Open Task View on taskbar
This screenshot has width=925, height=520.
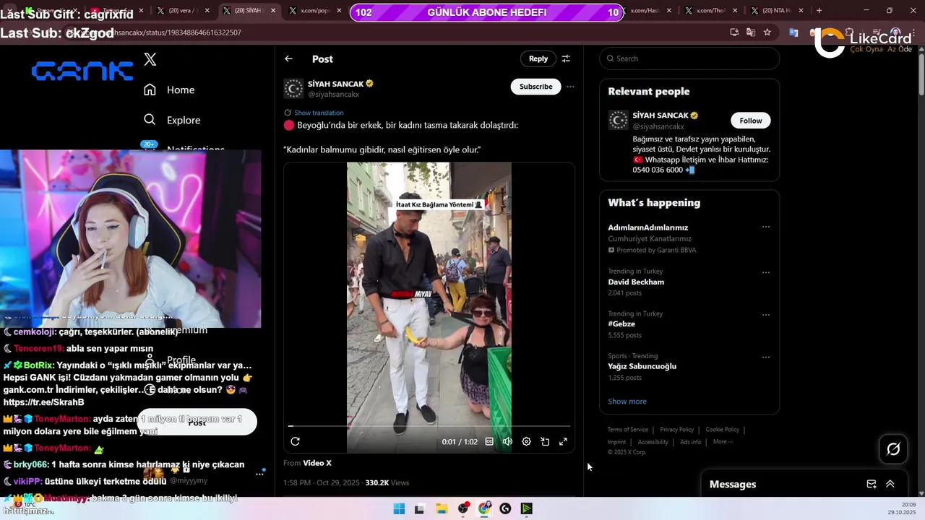pos(419,508)
